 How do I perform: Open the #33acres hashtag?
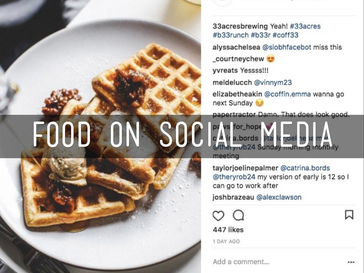[x=305, y=26]
